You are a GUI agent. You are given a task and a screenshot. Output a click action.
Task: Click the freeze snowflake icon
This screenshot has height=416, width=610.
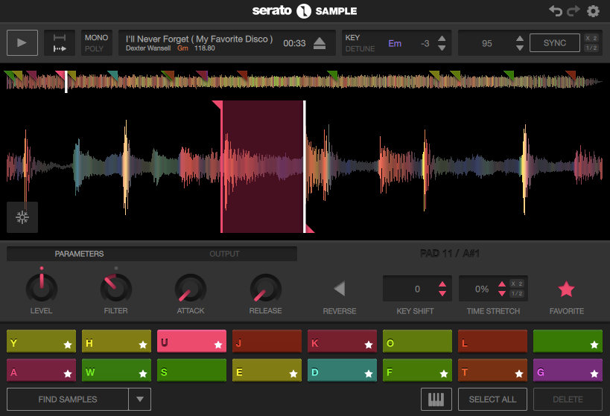click(x=22, y=217)
